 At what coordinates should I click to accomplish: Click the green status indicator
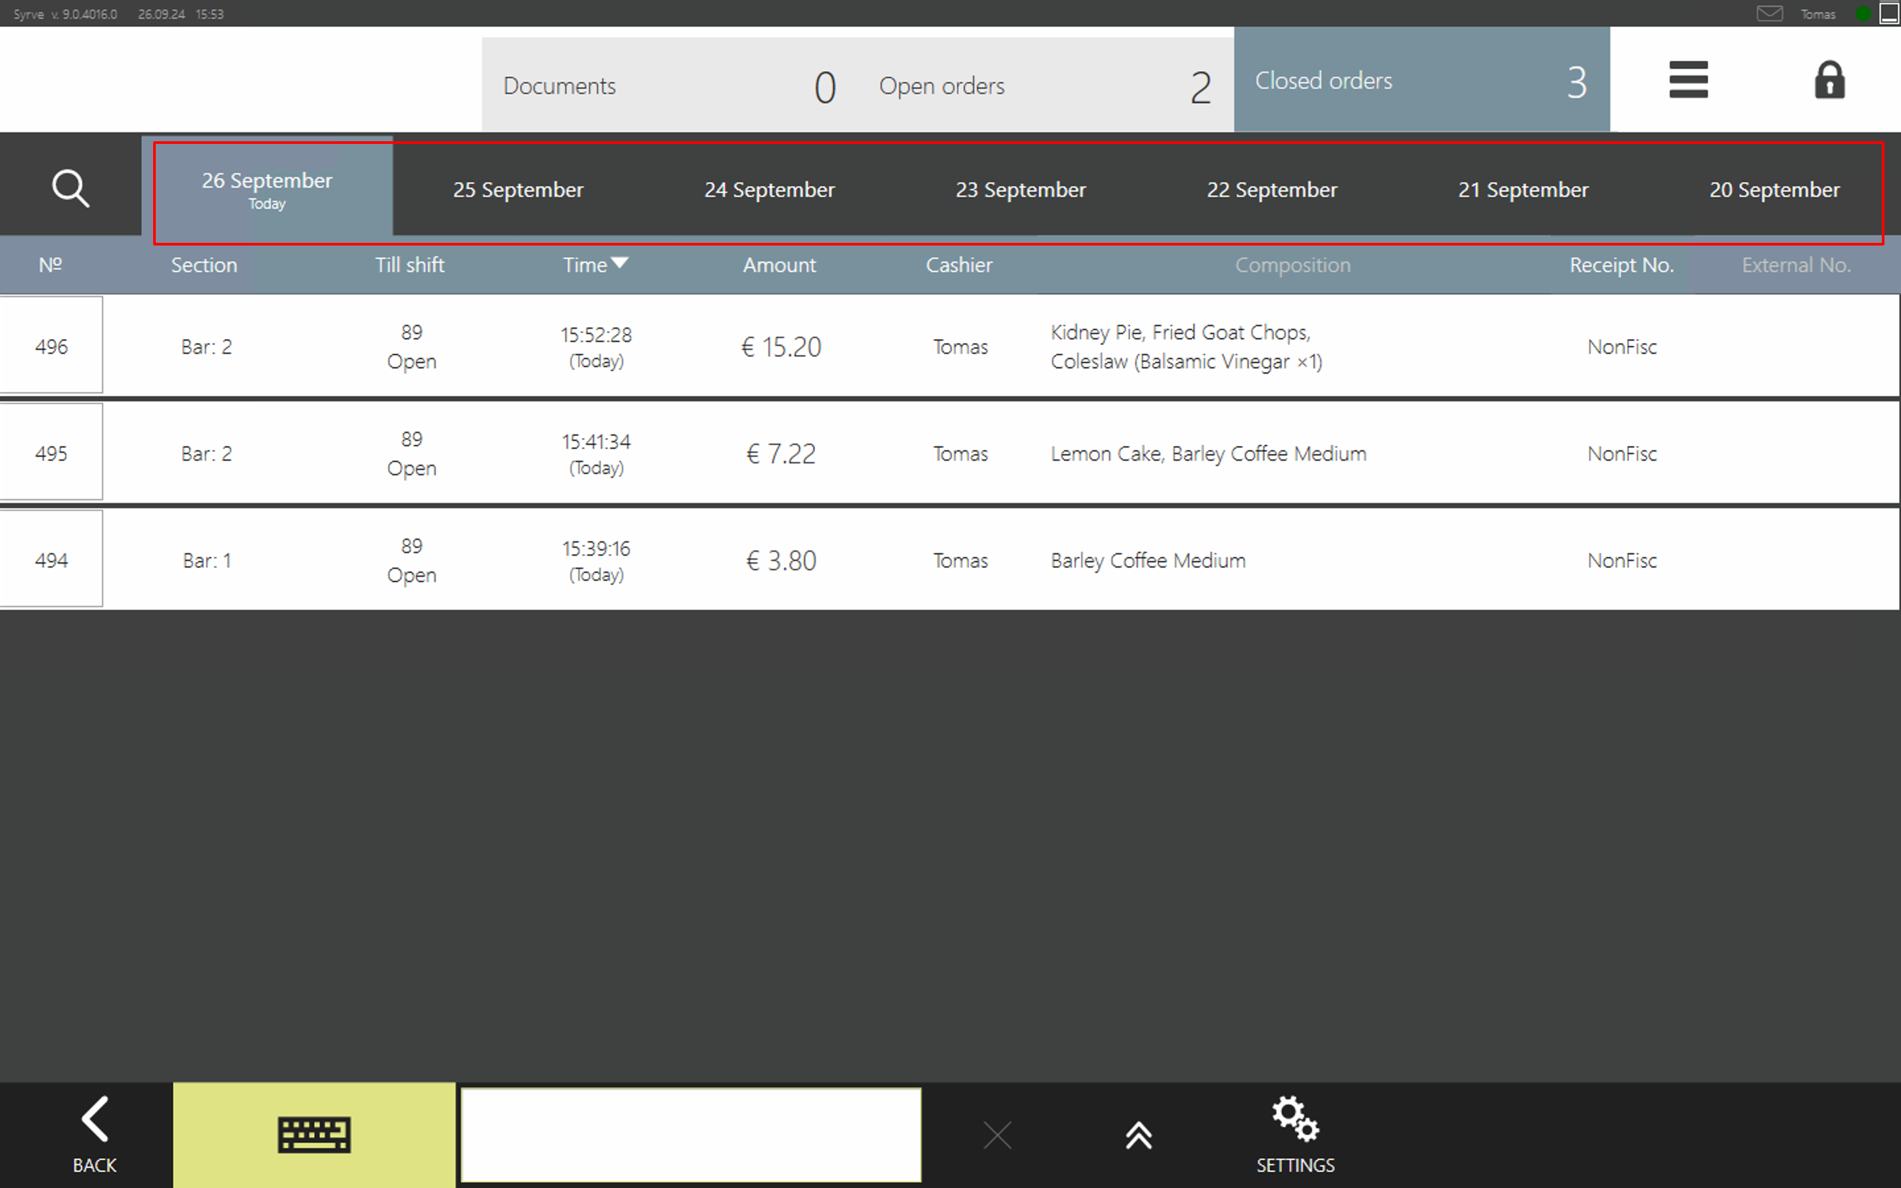pos(1863,13)
